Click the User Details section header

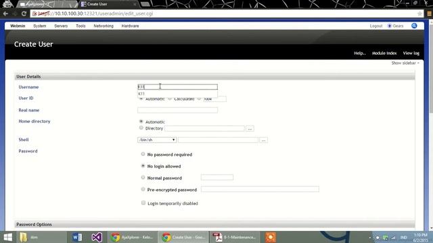pyautogui.click(x=214, y=76)
